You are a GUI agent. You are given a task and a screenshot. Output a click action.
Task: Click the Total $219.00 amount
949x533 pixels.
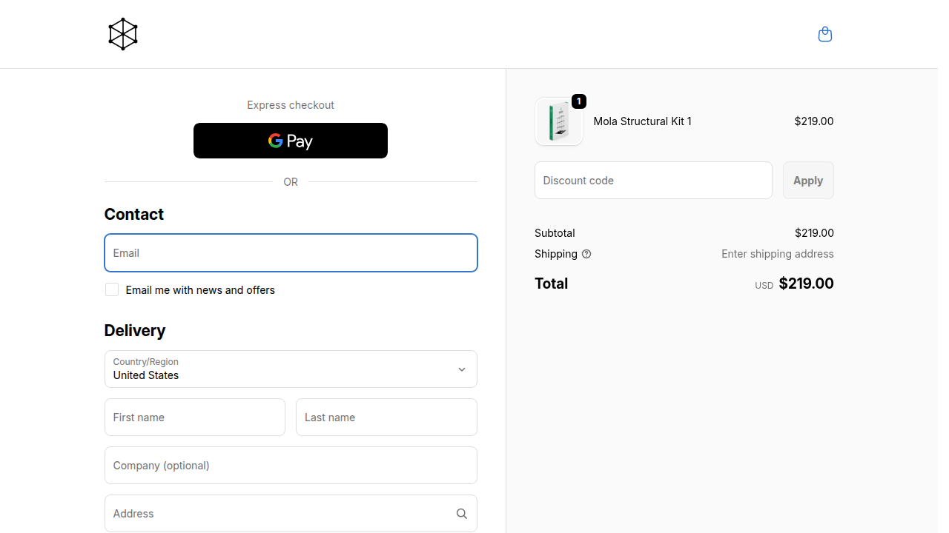(x=807, y=284)
